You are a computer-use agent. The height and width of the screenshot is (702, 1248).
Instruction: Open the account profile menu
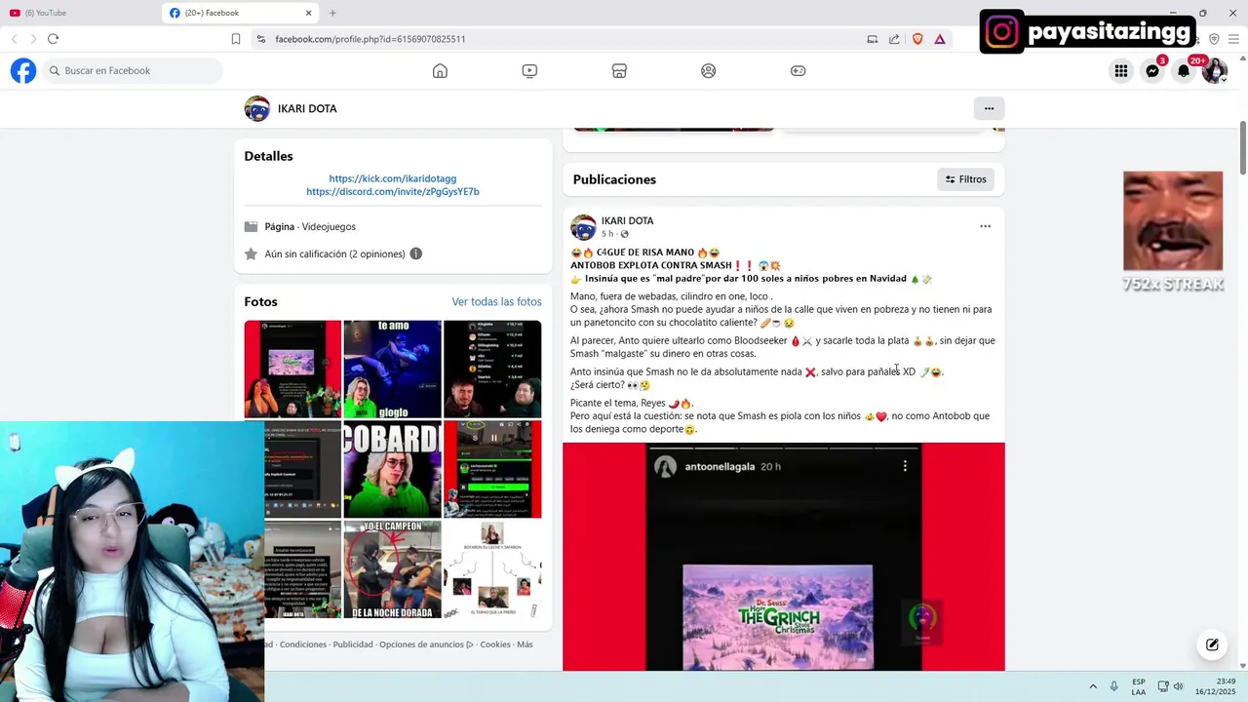click(1215, 71)
